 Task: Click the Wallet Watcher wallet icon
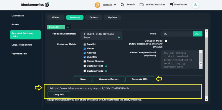pyautogui.click(x=142, y=5)
